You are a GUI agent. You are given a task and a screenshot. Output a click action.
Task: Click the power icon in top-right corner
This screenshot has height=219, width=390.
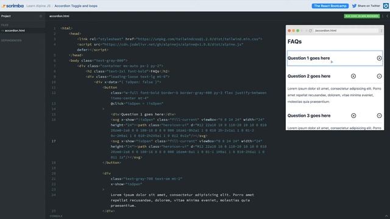[x=386, y=5]
